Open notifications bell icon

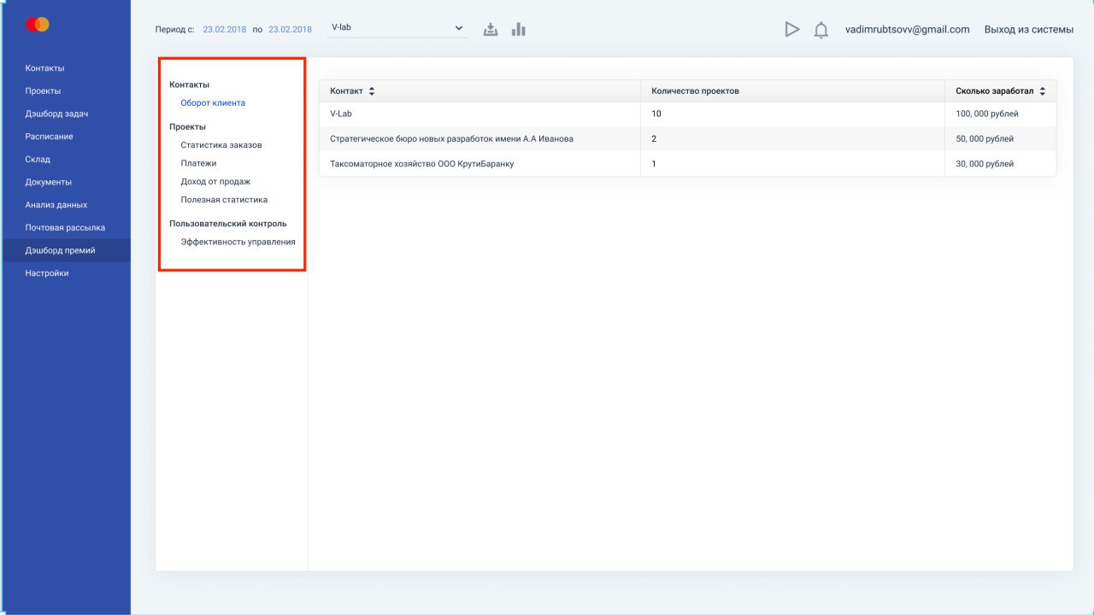[x=820, y=30]
